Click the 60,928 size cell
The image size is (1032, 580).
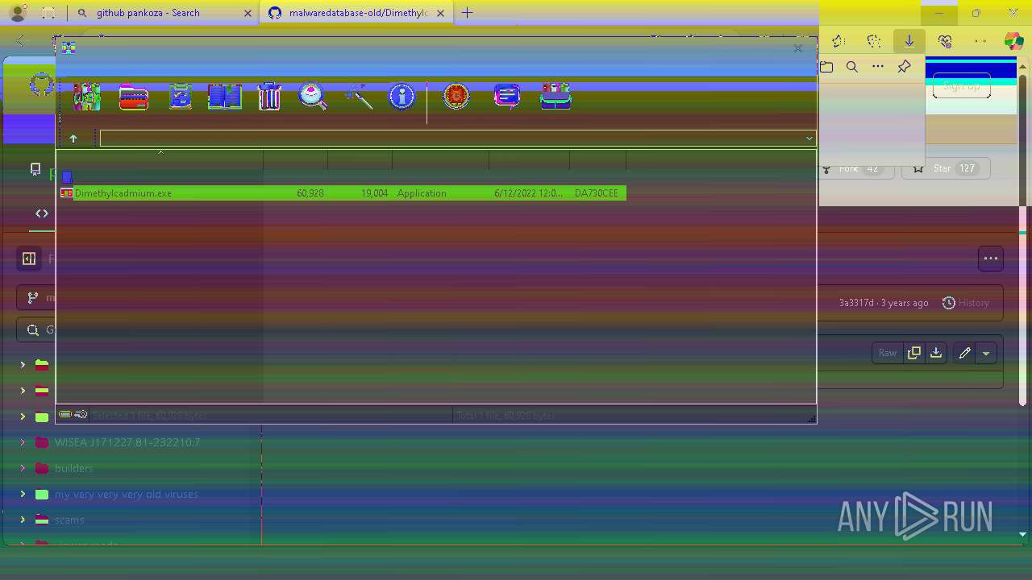(x=310, y=193)
